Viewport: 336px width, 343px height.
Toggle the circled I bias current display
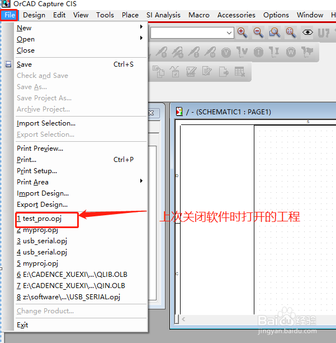click(258, 53)
